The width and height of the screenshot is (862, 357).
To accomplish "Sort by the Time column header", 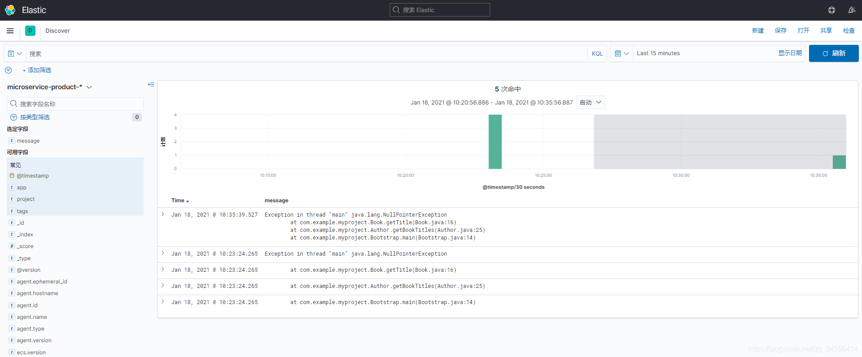I will pyautogui.click(x=180, y=200).
